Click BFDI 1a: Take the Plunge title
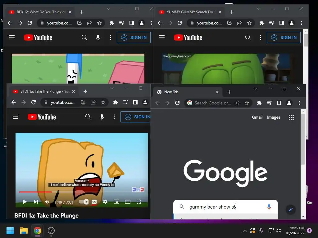The height and width of the screenshot is (238, 318). (47, 216)
